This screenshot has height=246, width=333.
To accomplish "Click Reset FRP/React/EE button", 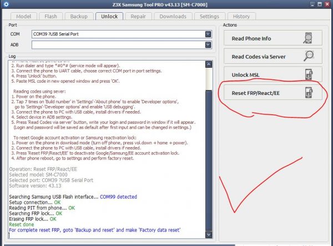I will click(273, 93).
